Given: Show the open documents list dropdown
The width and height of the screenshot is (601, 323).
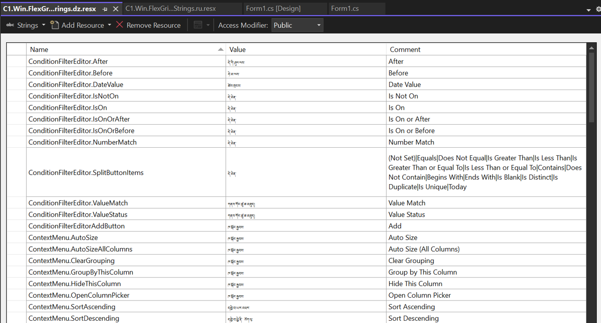Looking at the screenshot, I should tap(589, 9).
